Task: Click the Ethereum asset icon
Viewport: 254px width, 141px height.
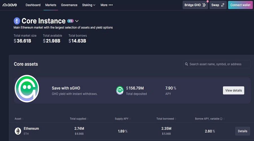Action: pos(18,131)
